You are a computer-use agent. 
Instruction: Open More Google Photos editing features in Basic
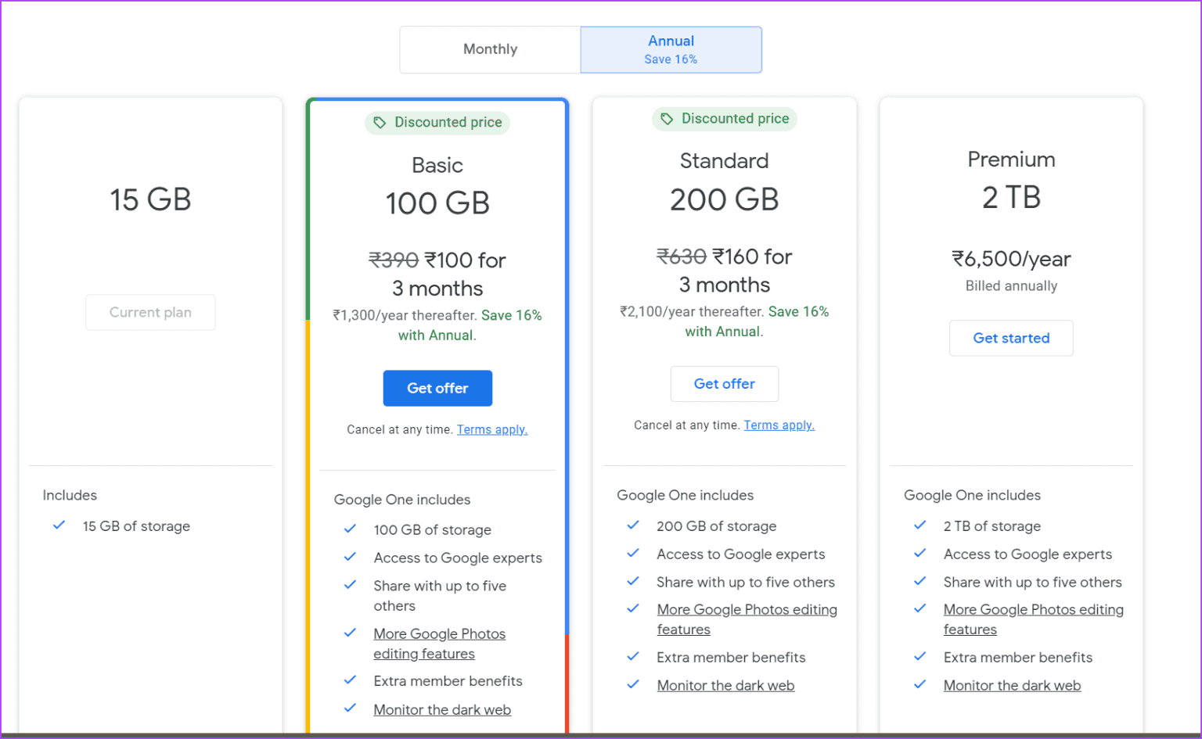pos(440,644)
